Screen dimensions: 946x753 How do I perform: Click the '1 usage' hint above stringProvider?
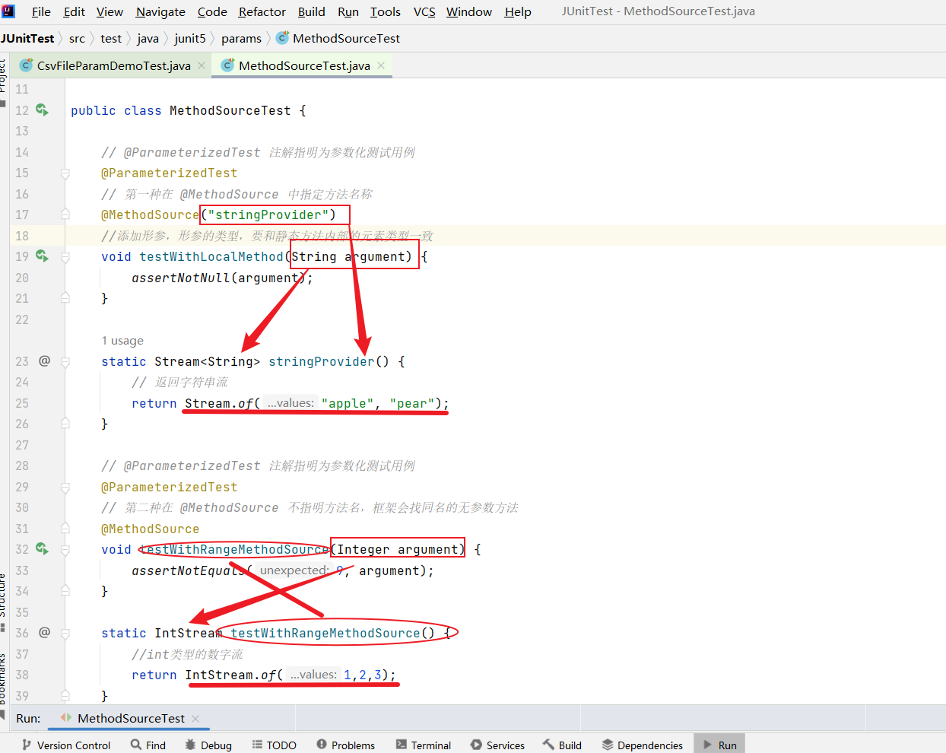122,341
